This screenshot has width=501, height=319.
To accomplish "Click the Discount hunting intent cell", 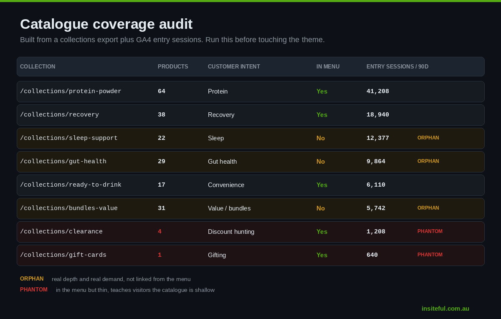I will click(231, 232).
